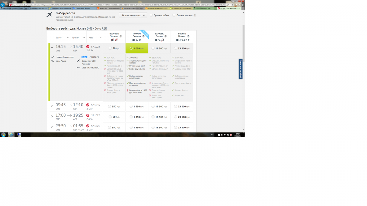This screenshot has width=367, height=206.
Task: Switch to Красная Поляна 2016 tab
Action: point(157,8)
